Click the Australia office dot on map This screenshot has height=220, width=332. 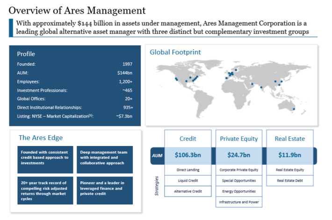(294, 109)
